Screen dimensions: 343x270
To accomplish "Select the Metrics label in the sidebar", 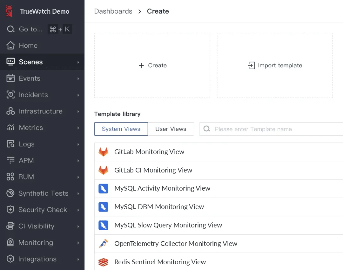I will point(31,128).
